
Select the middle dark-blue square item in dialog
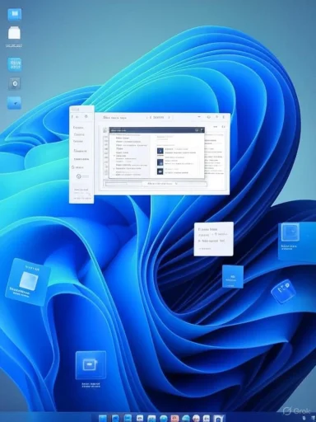tap(160, 162)
